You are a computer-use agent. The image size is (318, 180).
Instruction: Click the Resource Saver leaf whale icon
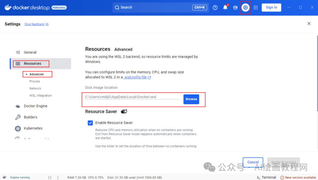point(124,111)
